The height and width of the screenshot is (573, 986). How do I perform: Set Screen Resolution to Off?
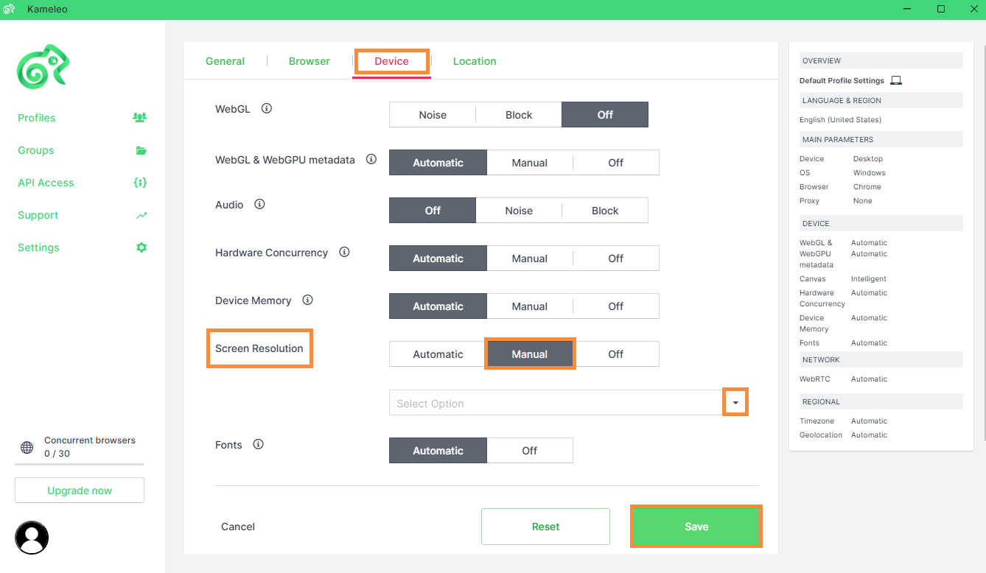(616, 354)
